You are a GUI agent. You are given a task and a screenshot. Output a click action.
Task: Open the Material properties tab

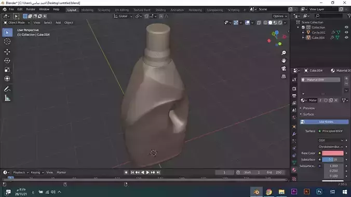point(294,170)
